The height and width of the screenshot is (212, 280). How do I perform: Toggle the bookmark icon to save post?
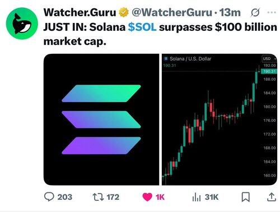click(x=245, y=197)
